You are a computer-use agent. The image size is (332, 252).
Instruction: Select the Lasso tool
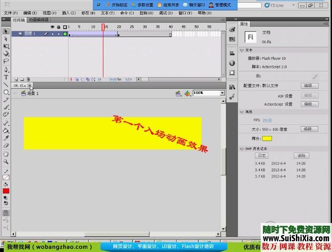point(6,61)
